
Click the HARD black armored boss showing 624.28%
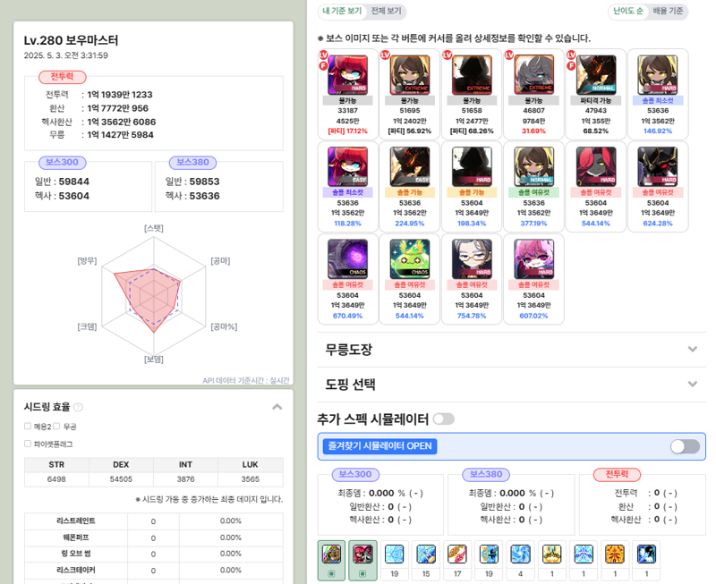click(658, 166)
